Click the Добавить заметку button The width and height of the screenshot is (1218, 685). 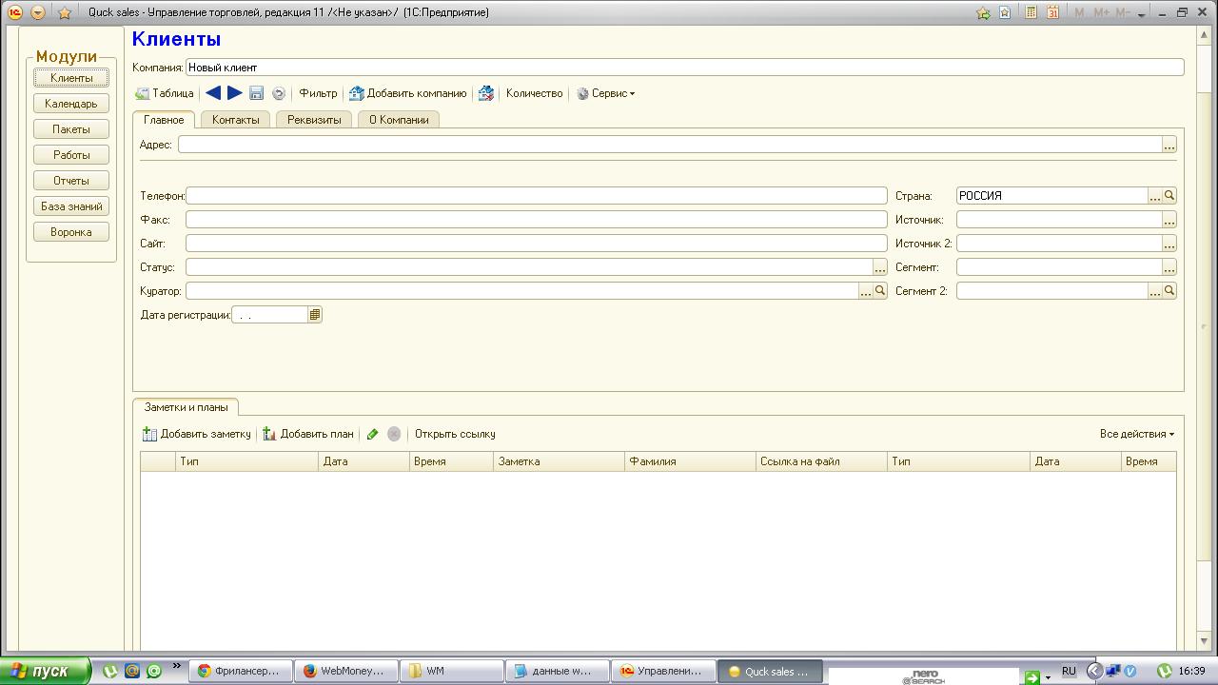pos(197,434)
